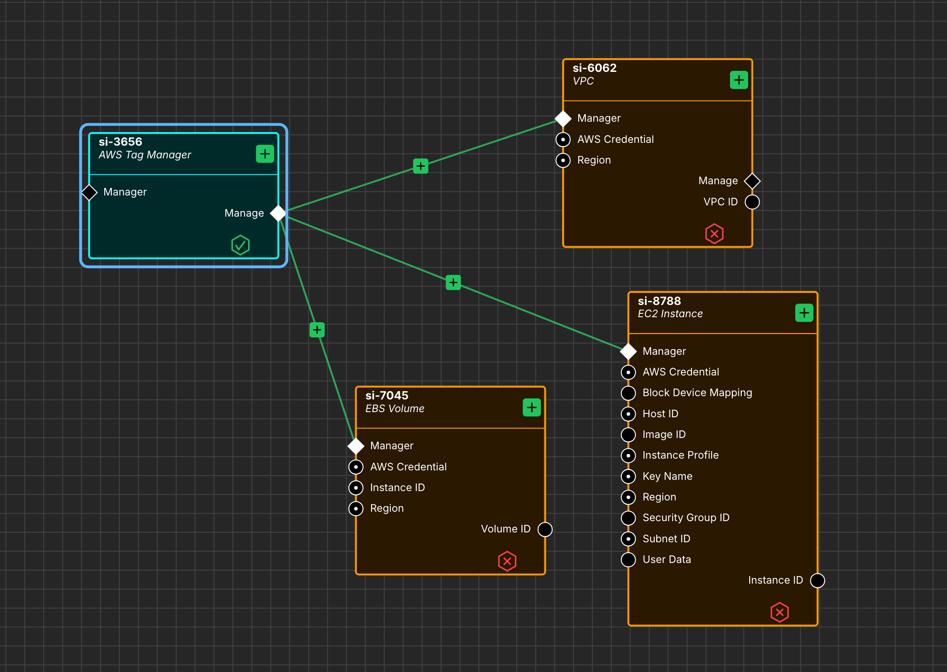Viewport: 947px width, 672px height.
Task: Click the red error hexagon on the VPC node
Action: pyautogui.click(x=714, y=234)
